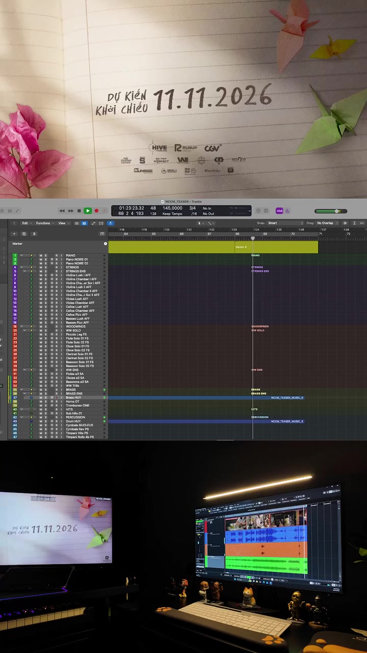Click instrument icon of Cymbals NUCLEUS
The image size is (367, 653).
(31, 425)
